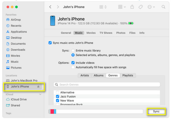Click the Search Genres field

107,84
